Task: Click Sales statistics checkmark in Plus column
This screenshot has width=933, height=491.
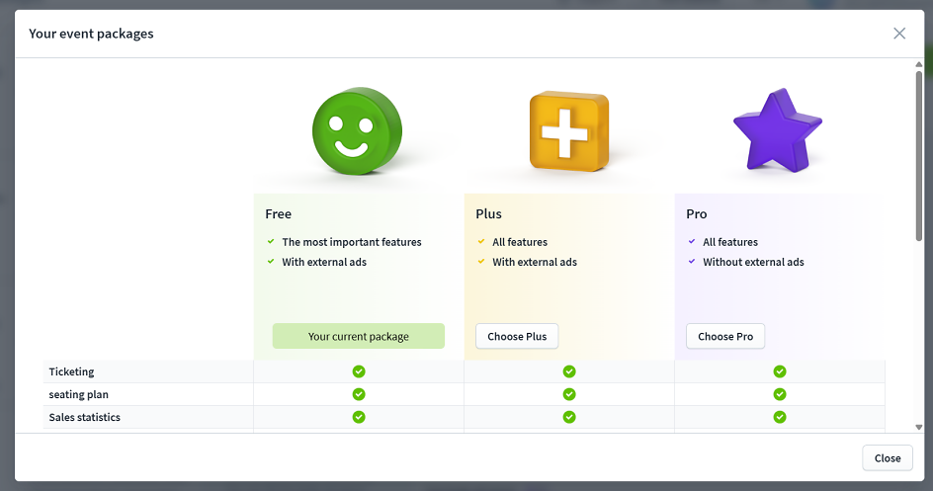Action: tap(569, 417)
